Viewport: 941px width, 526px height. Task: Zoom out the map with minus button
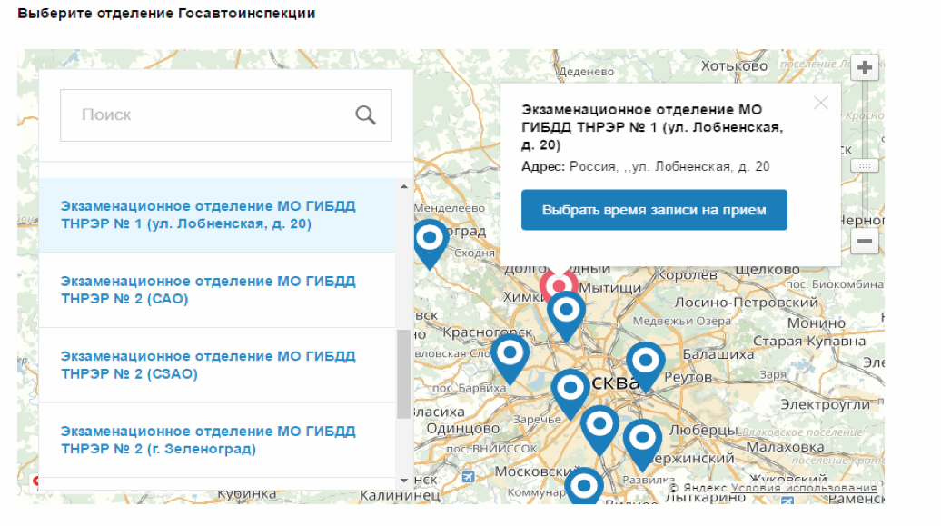[x=865, y=243]
